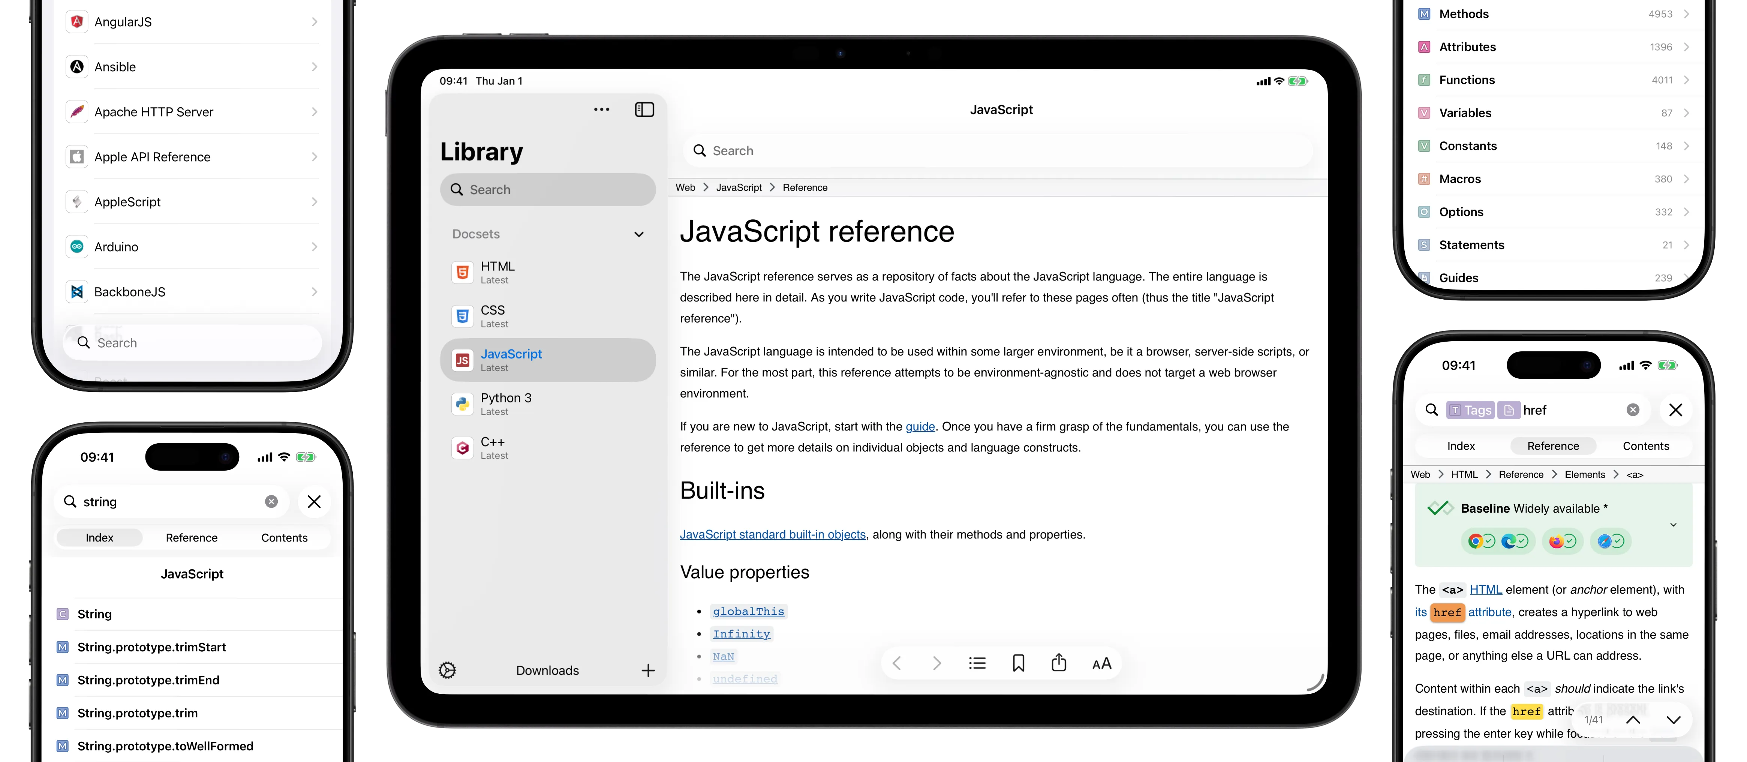Open JavaScript standard built-in objects link

point(772,534)
